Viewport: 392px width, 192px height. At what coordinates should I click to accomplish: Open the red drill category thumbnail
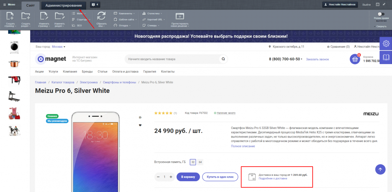click(x=15, y=80)
